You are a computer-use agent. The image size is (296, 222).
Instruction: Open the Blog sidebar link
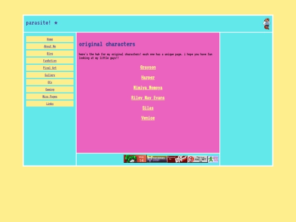click(50, 54)
